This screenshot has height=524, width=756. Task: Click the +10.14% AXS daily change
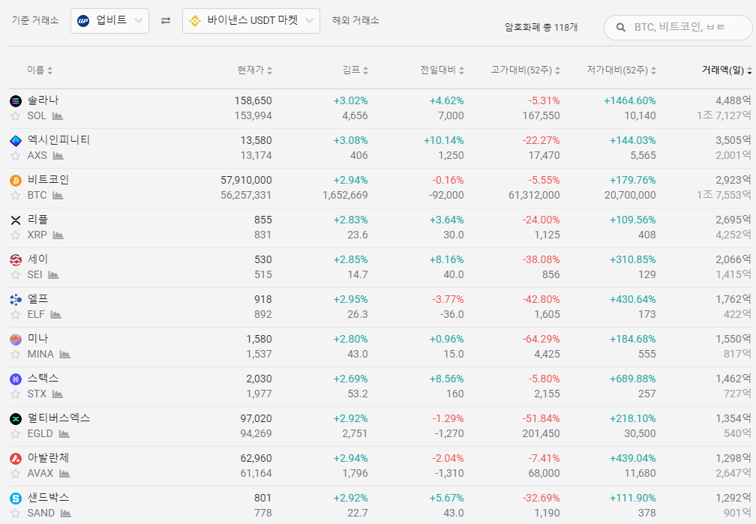[x=443, y=141]
